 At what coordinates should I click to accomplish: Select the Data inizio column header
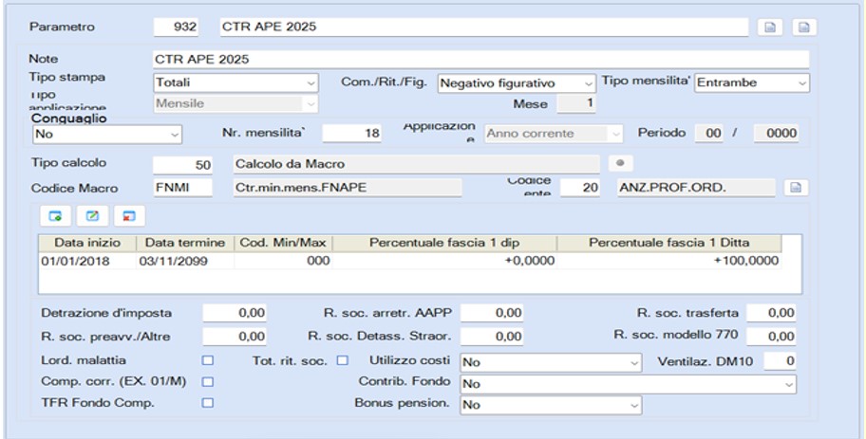[x=87, y=244]
